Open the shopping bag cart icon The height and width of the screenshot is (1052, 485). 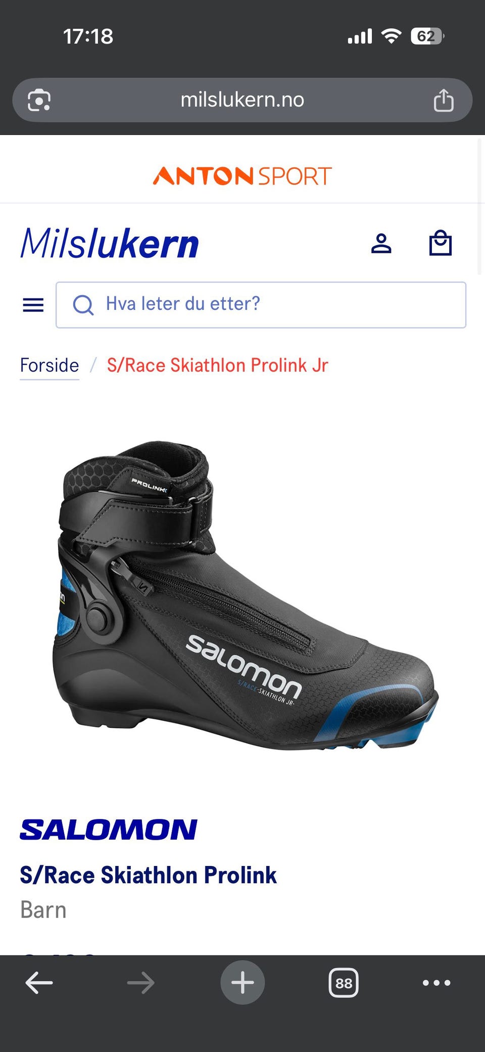click(440, 243)
